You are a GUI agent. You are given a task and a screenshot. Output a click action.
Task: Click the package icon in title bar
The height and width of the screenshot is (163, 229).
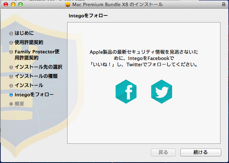pyautogui.click(x=68, y=5)
